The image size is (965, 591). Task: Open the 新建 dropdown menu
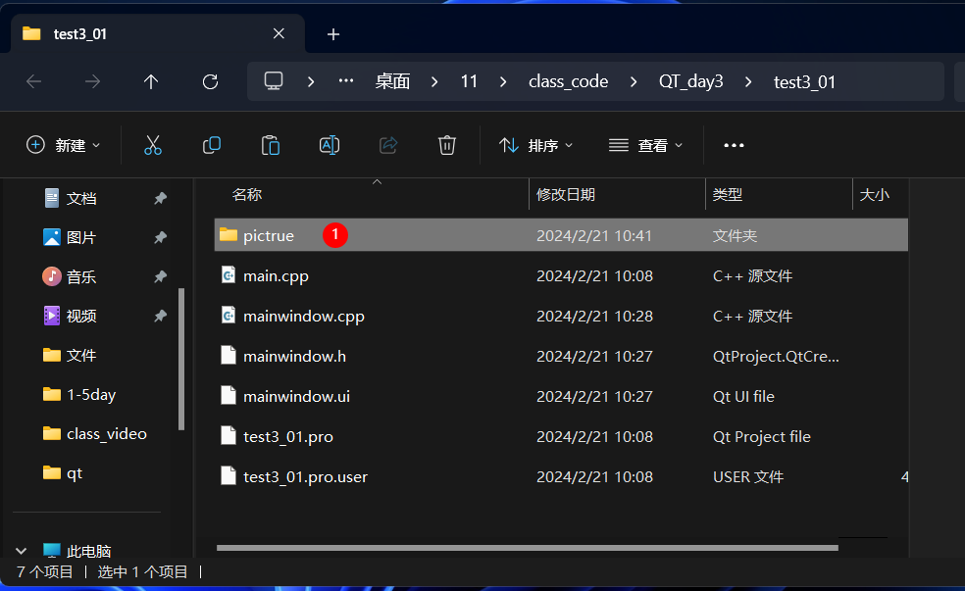point(64,145)
